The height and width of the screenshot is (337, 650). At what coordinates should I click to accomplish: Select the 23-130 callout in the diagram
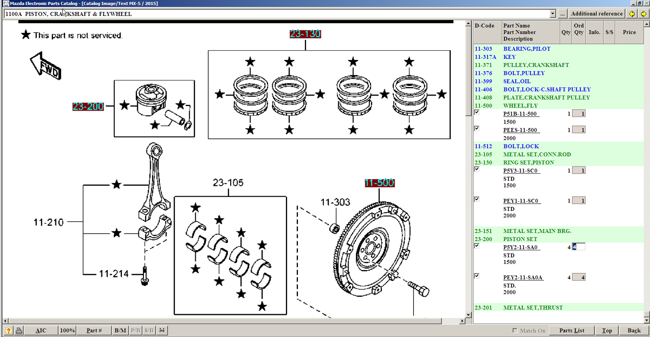tap(305, 34)
